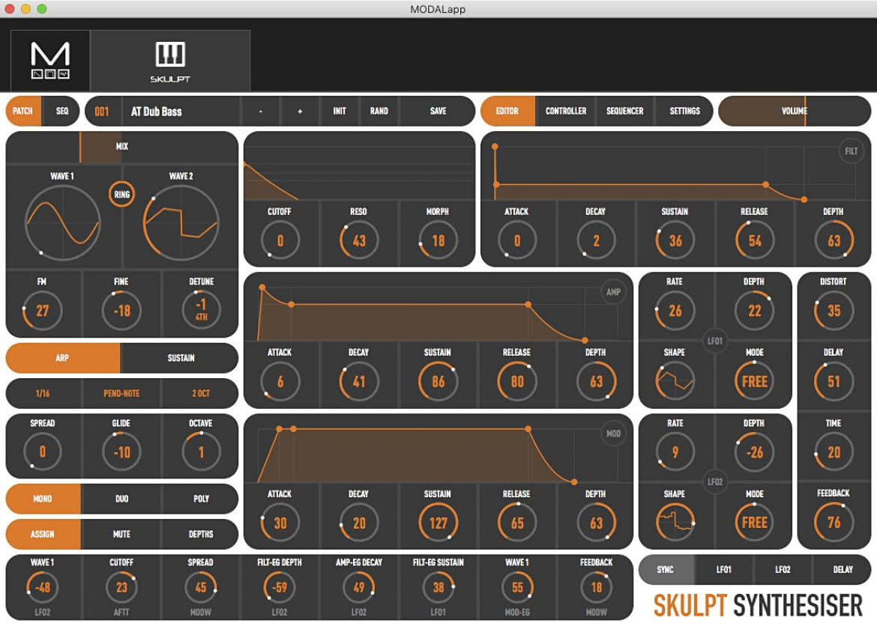Click the SAVE patch button
Viewport: 877px width, 626px height.
click(x=438, y=112)
